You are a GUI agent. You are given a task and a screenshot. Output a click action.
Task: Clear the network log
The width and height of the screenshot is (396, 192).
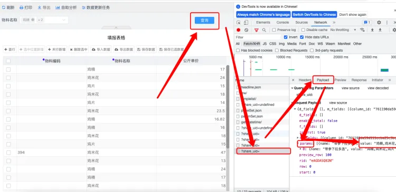pyautogui.click(x=246, y=30)
